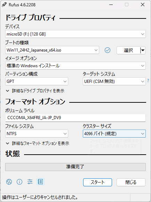
Task: Click the ファイル システム label
Action: point(19,126)
